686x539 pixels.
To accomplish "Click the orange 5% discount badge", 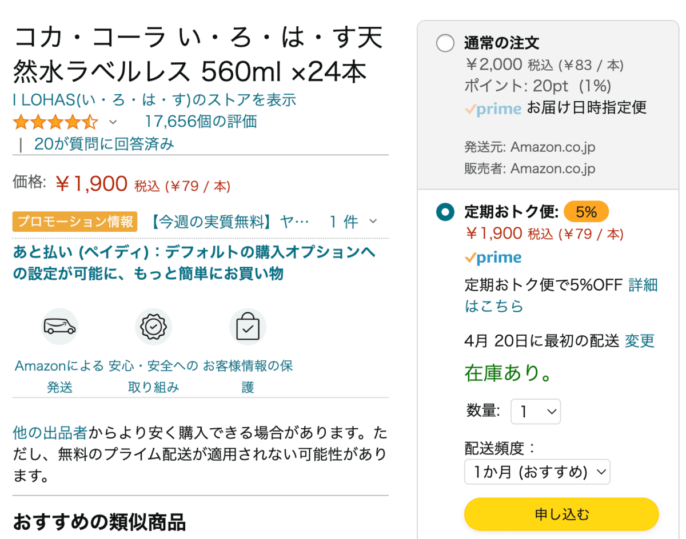I will point(586,212).
